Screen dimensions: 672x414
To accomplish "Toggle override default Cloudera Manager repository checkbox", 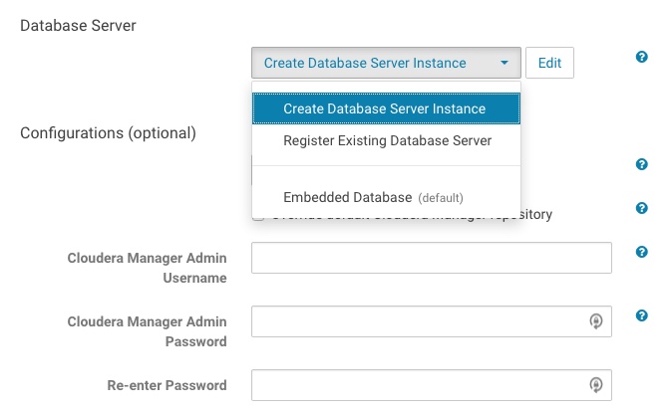I will (258, 215).
